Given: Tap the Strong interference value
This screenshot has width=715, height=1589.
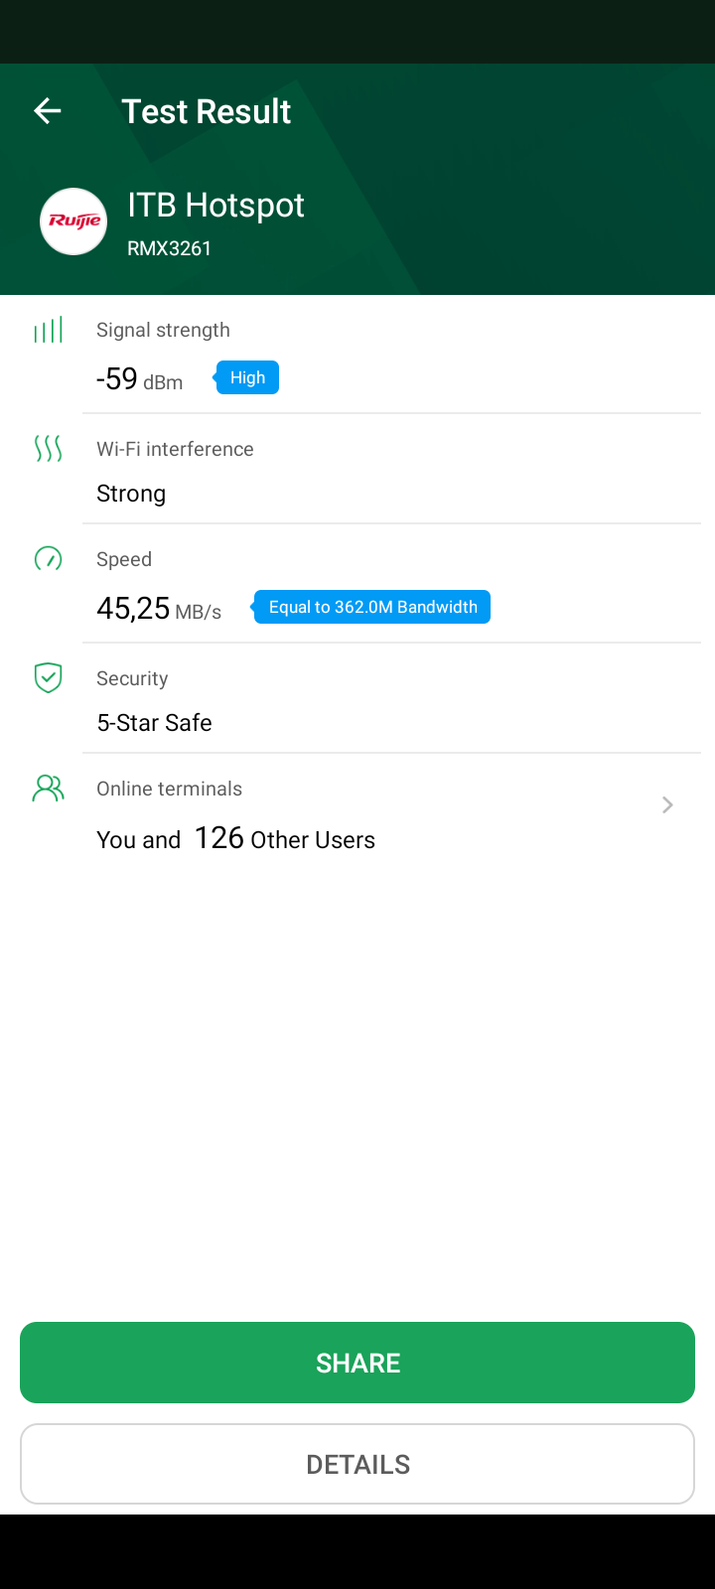Looking at the screenshot, I should tap(131, 494).
